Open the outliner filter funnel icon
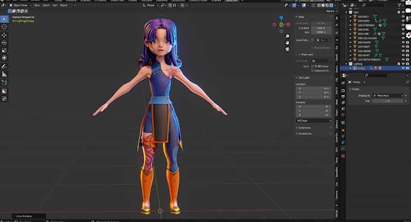Viewport: 411px width, 222px height. [x=399, y=5]
